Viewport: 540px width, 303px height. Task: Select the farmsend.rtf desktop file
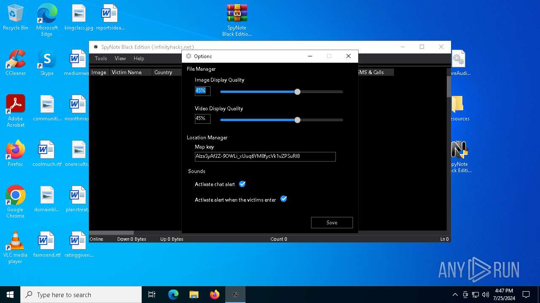(47, 245)
